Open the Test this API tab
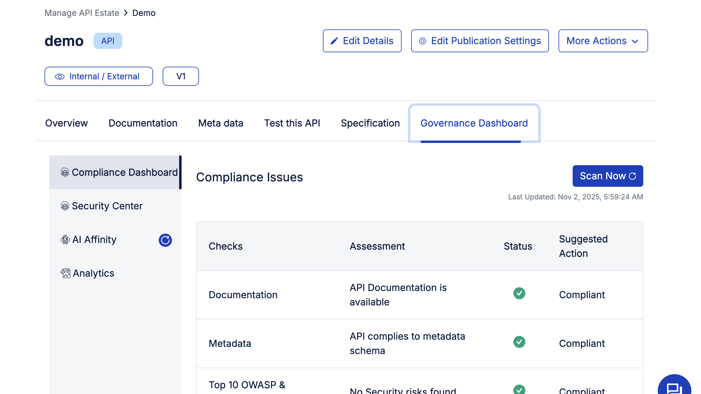The image size is (701, 394). [292, 123]
